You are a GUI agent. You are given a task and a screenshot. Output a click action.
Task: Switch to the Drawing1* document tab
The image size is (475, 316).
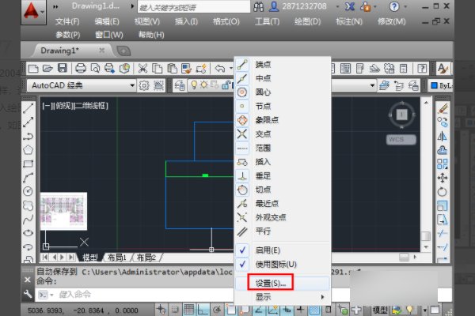tap(60, 51)
